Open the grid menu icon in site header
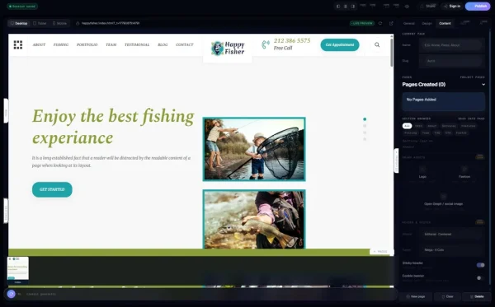 tap(18, 44)
